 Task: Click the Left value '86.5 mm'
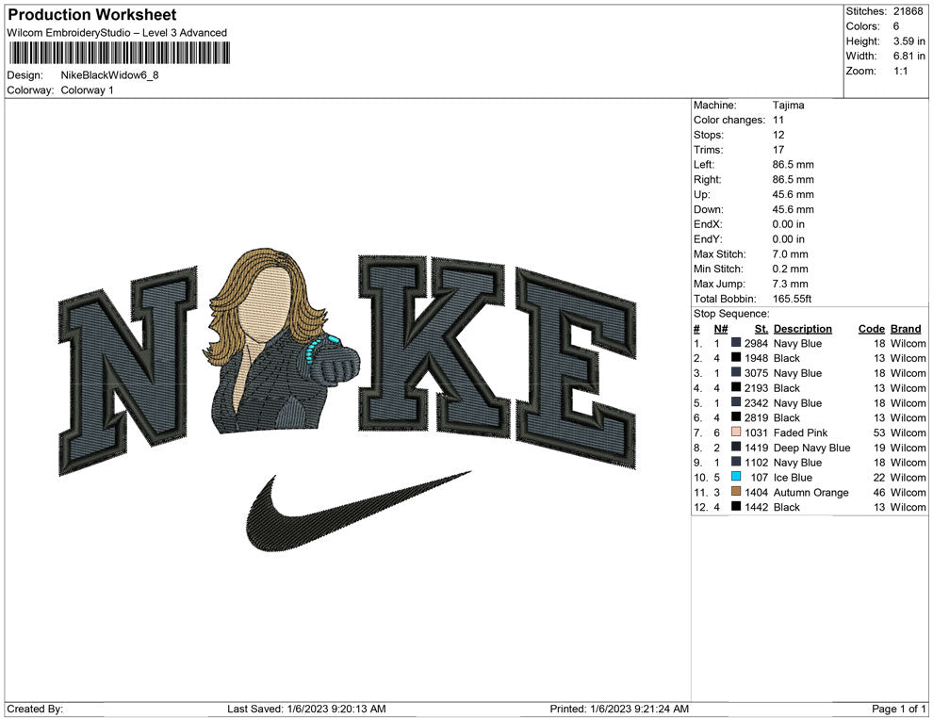[794, 164]
